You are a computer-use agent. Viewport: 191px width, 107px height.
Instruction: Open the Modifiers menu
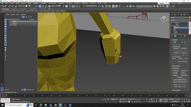36,3
